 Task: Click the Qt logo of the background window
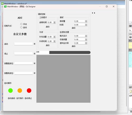pyautogui.click(x=2, y=4)
